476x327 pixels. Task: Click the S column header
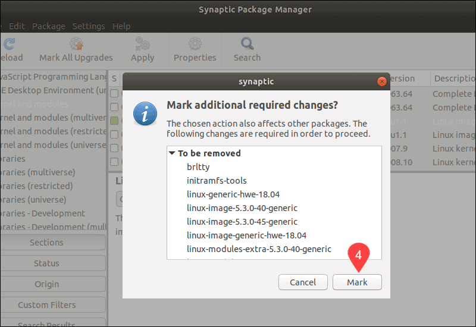(114, 78)
